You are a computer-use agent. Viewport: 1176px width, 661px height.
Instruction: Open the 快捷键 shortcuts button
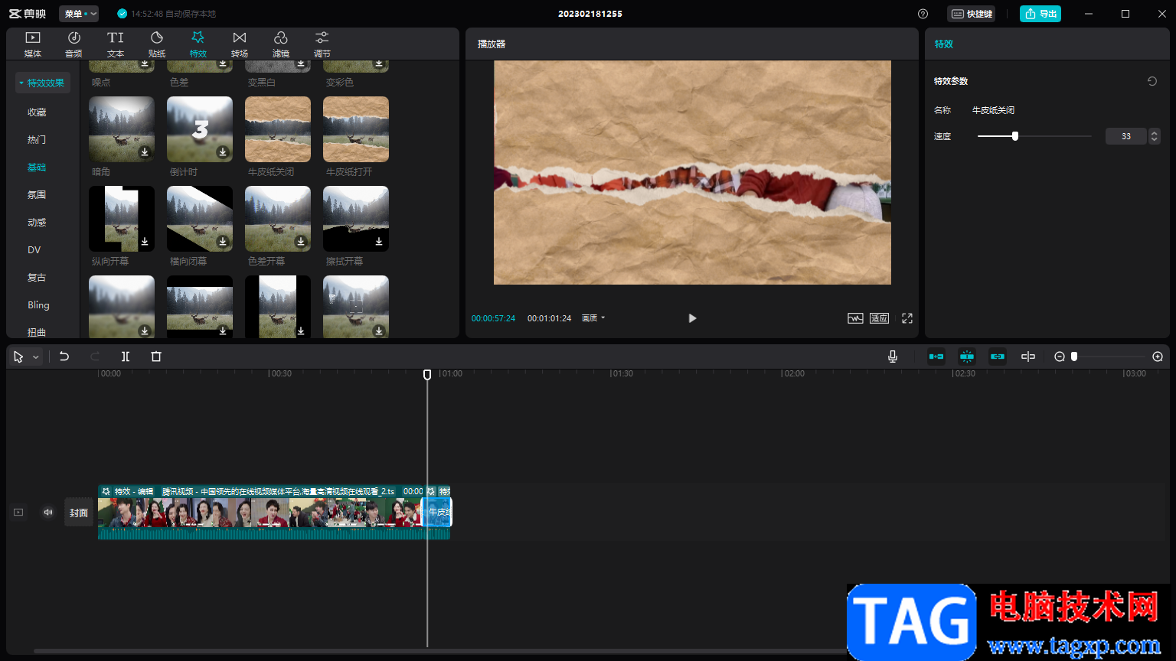(972, 14)
